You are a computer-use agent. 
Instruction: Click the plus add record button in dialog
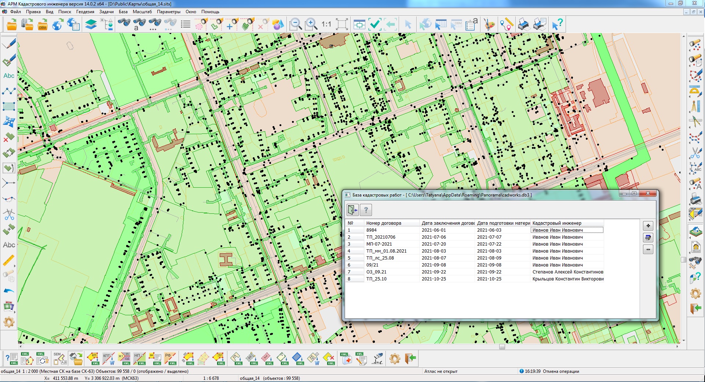coord(648,226)
